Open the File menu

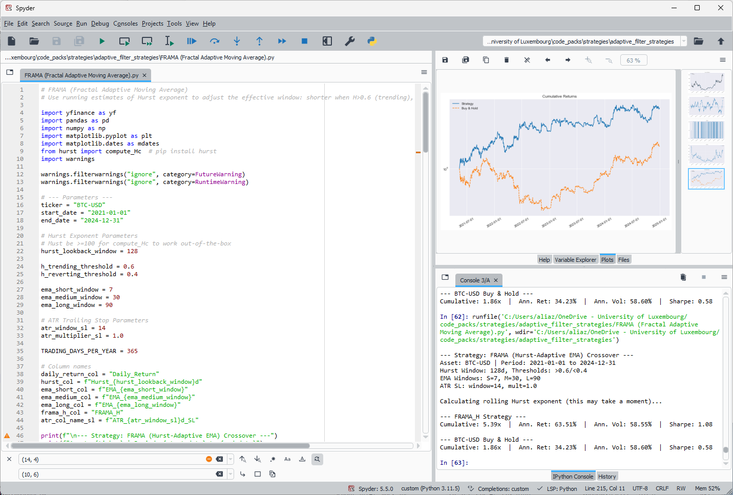pos(9,24)
